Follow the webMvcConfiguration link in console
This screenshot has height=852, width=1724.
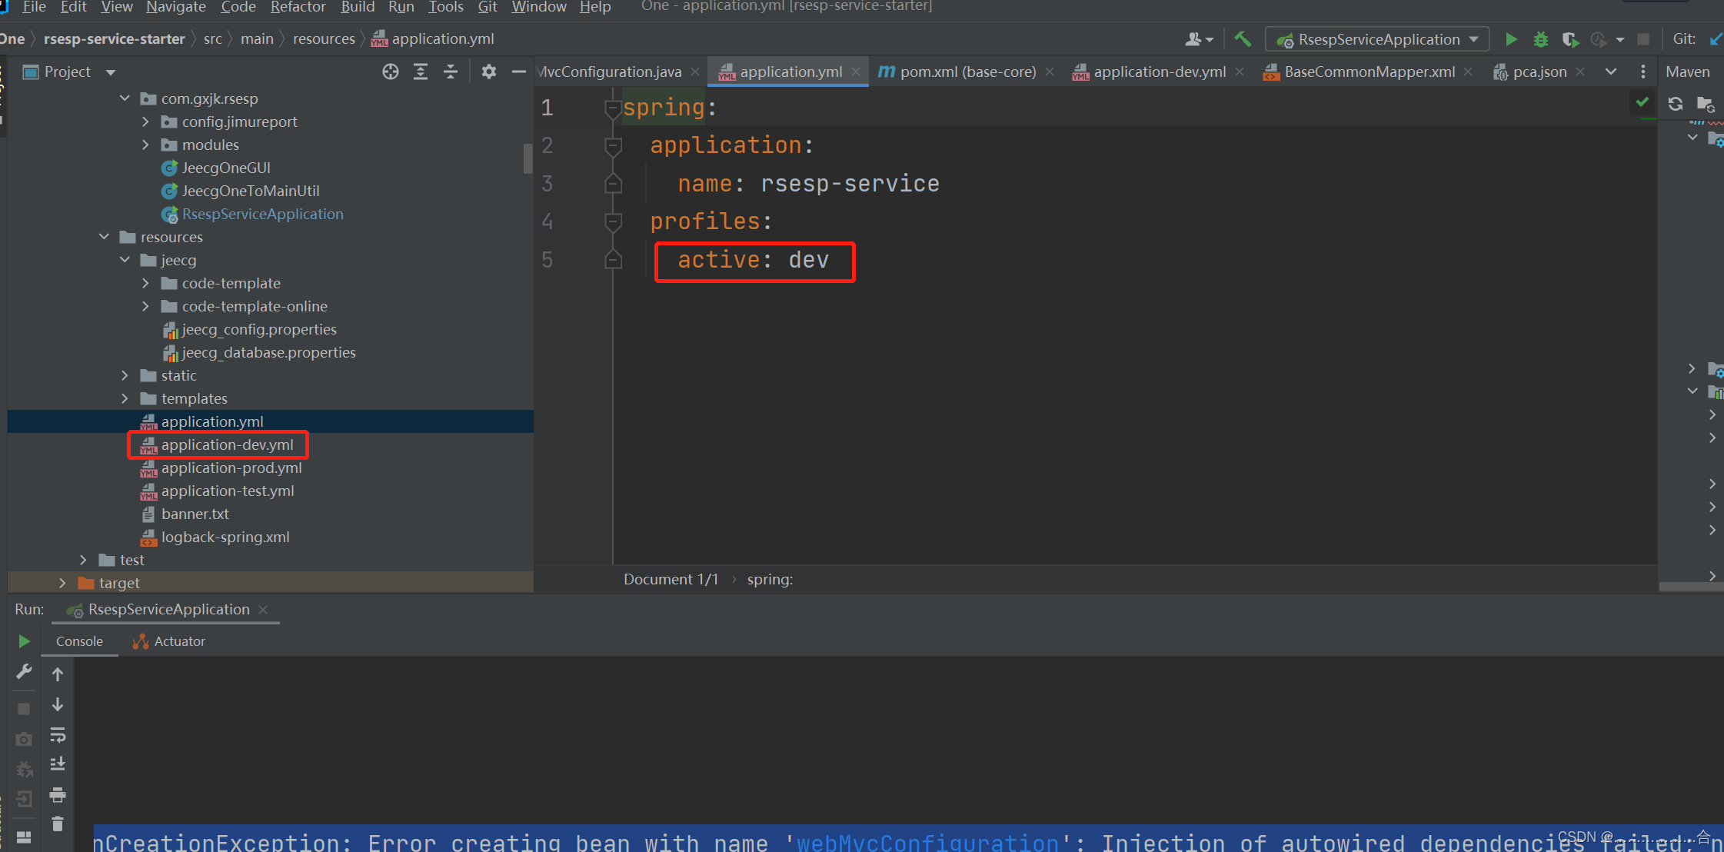[x=927, y=843]
